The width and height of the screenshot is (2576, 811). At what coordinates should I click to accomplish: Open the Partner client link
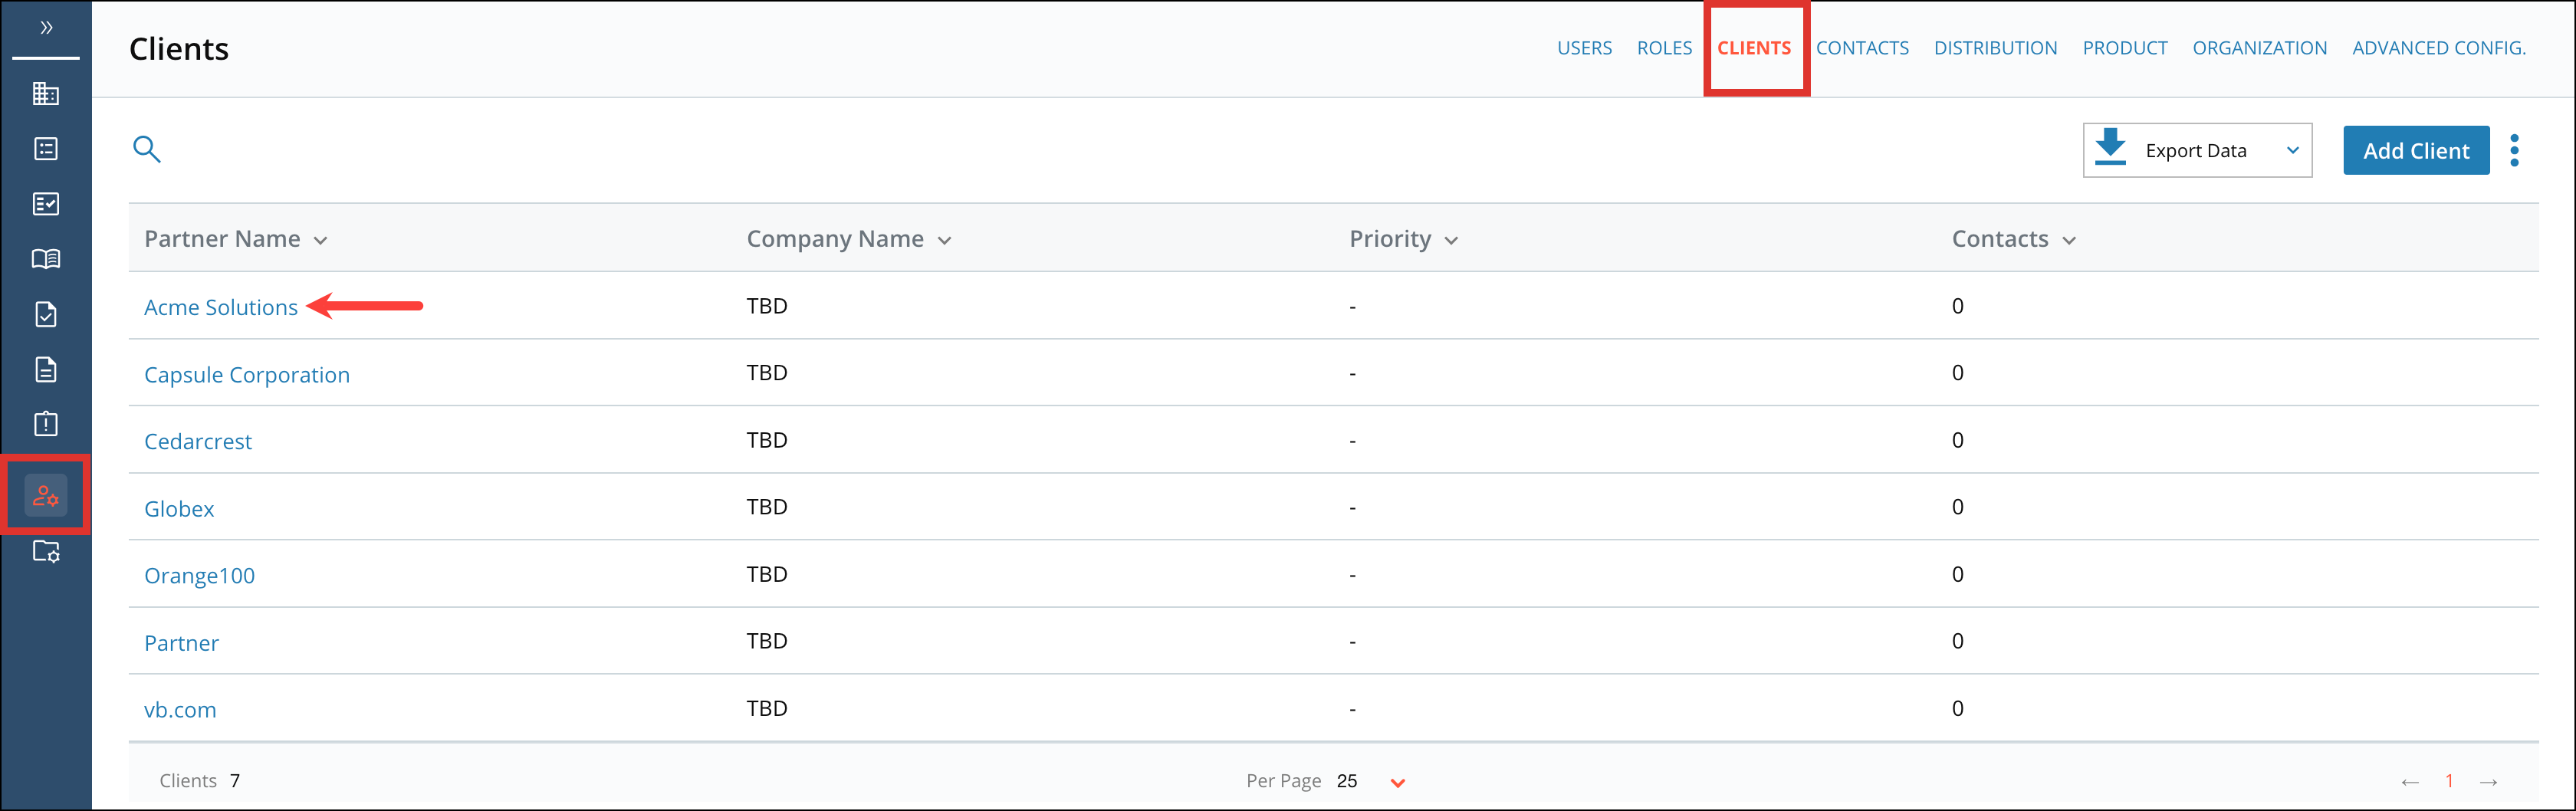(181, 642)
